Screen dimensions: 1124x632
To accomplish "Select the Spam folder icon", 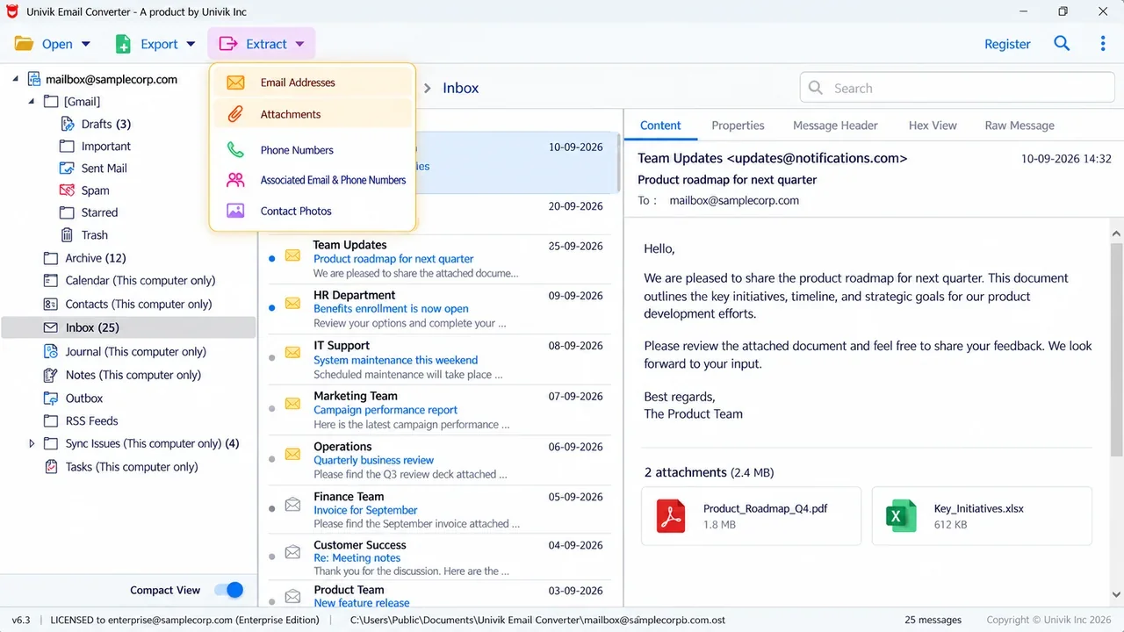I will [x=67, y=190].
